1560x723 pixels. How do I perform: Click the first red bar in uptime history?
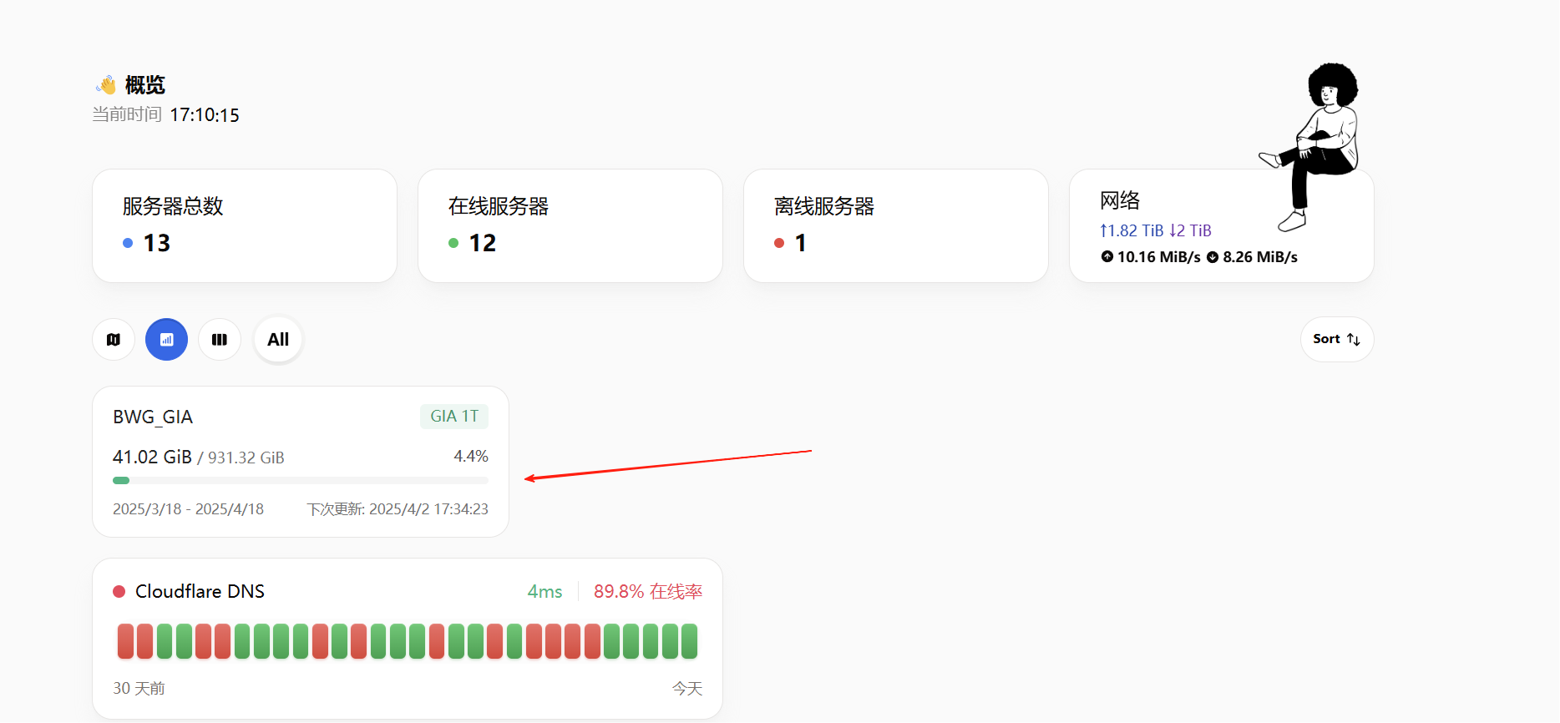pos(125,641)
